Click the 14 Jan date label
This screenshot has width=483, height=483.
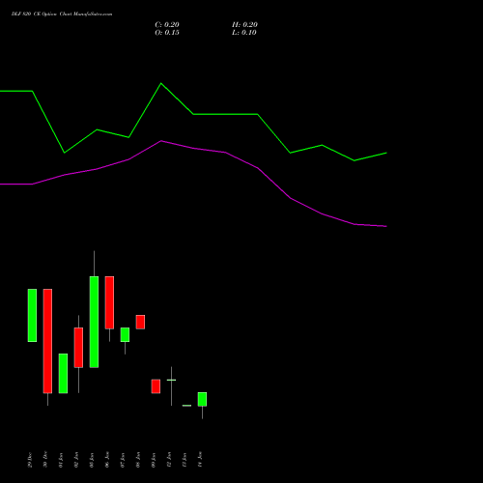[200, 460]
